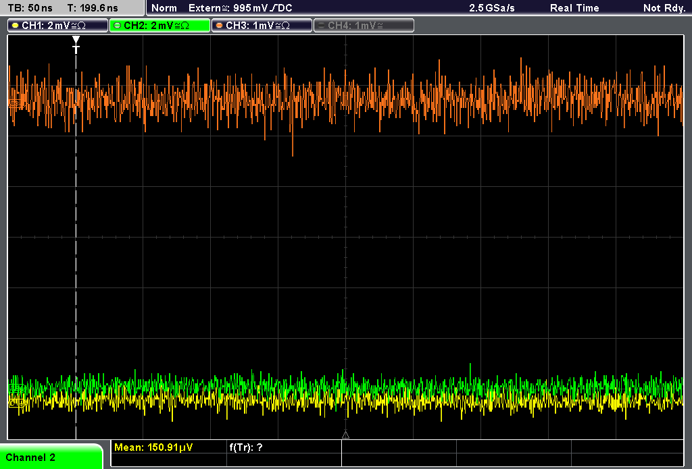Click the f(Tr): ? measurement cell
Image resolution: width=692 pixels, height=469 pixels.
(284, 447)
